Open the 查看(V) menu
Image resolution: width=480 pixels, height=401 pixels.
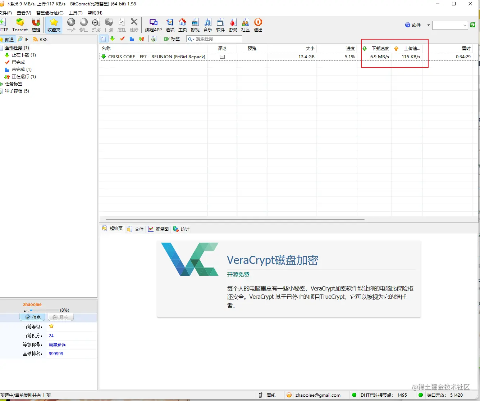pos(24,13)
